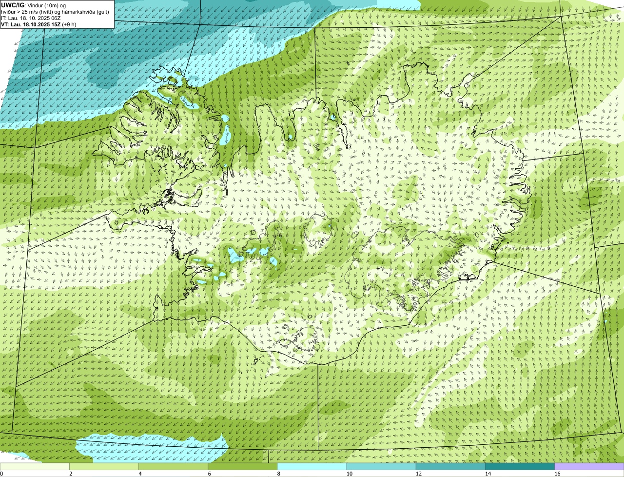Viewport: 624px width, 477px height.
Task: Click the "2" tick label on the color scale
Action: [71, 474]
